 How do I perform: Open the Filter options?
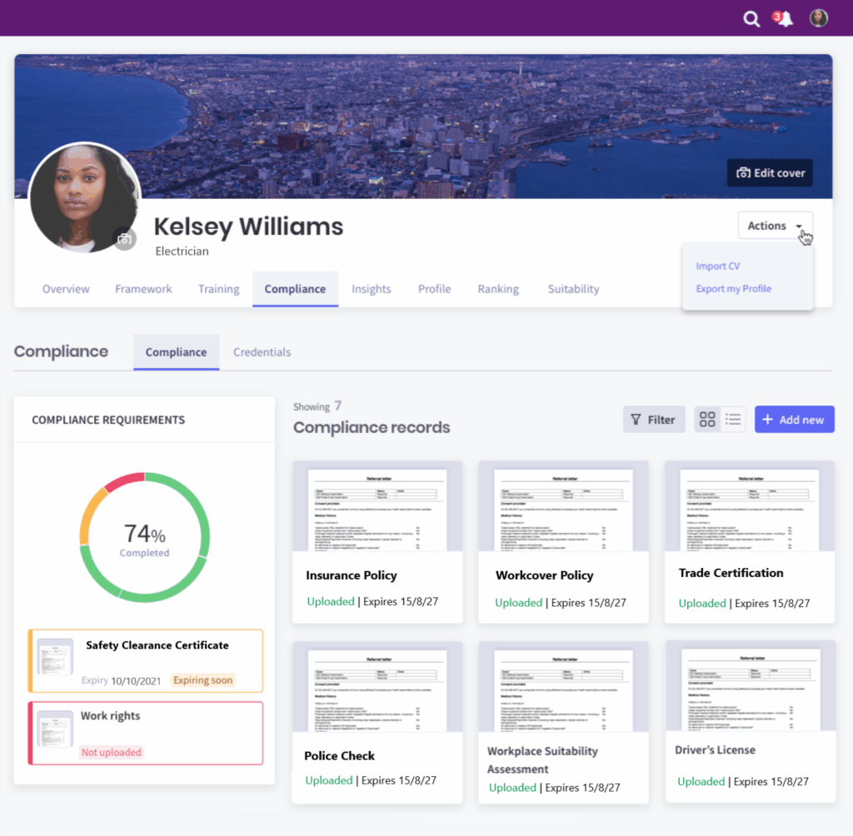[653, 420]
